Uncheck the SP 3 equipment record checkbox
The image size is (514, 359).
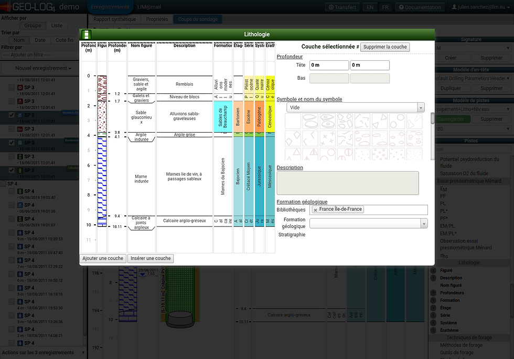coord(12,143)
